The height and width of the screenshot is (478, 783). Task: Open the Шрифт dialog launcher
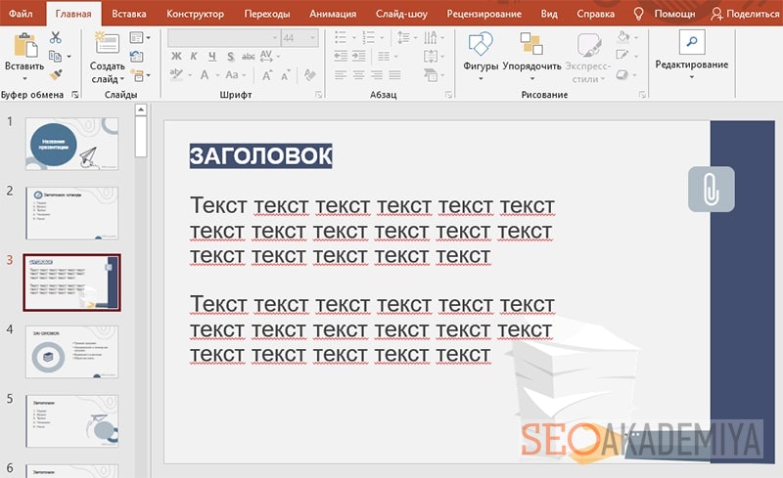click(320, 95)
